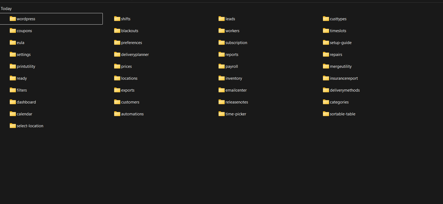Click the "select-location" folder label
The height and width of the screenshot is (204, 443).
(x=30, y=126)
